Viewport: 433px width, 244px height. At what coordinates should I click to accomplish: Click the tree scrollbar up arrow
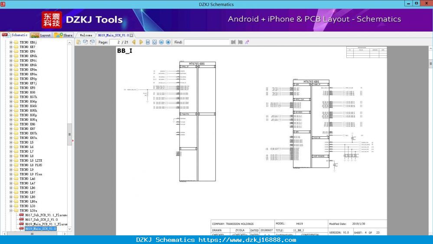click(70, 43)
